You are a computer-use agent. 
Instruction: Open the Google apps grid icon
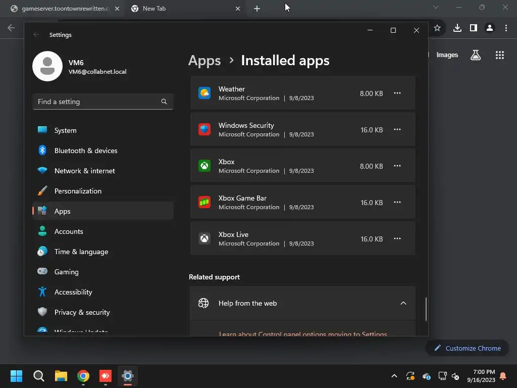500,55
